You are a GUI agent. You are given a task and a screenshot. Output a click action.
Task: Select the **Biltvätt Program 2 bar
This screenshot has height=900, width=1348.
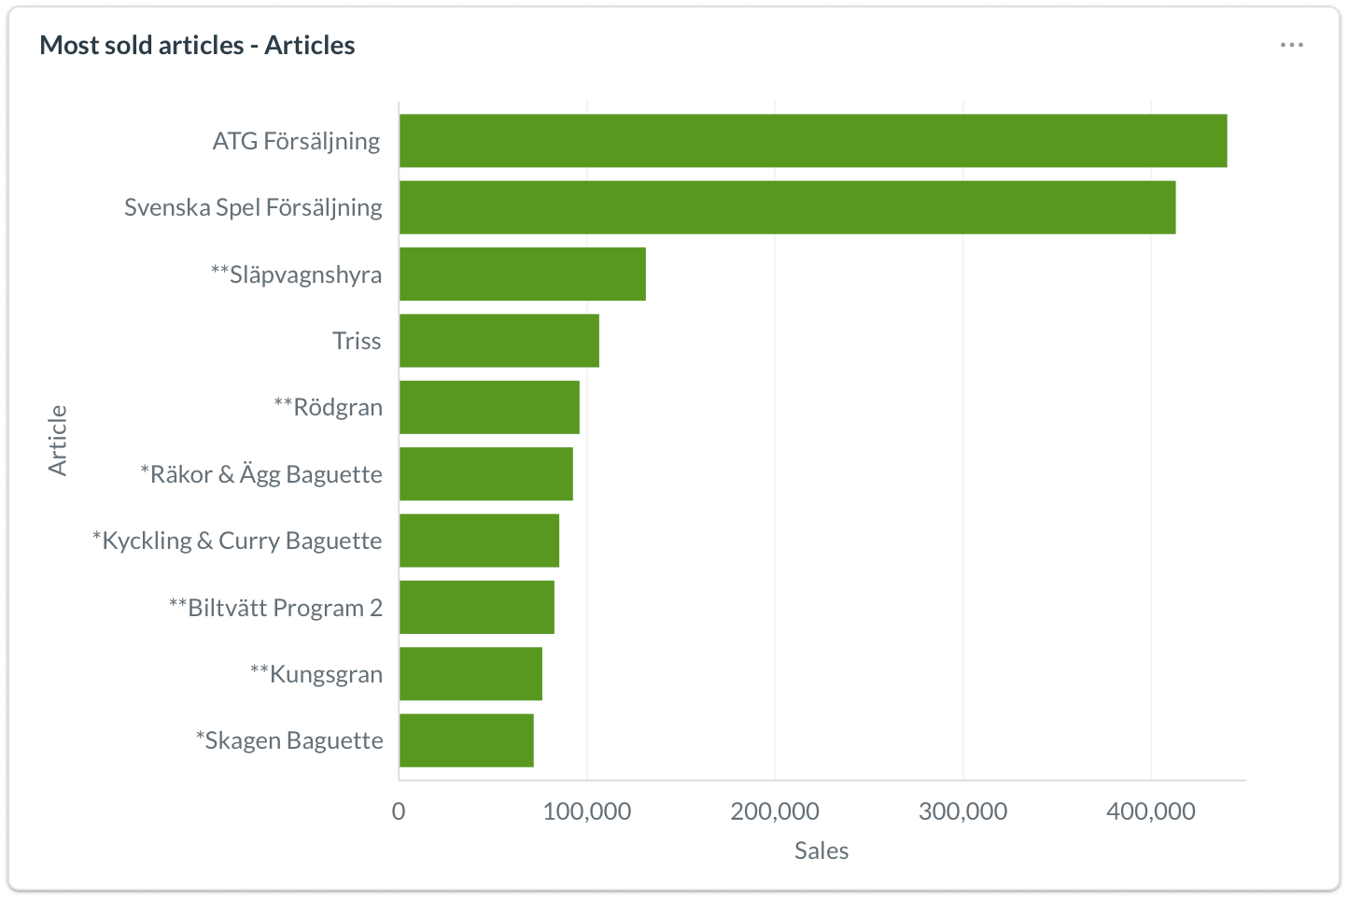[x=477, y=608]
